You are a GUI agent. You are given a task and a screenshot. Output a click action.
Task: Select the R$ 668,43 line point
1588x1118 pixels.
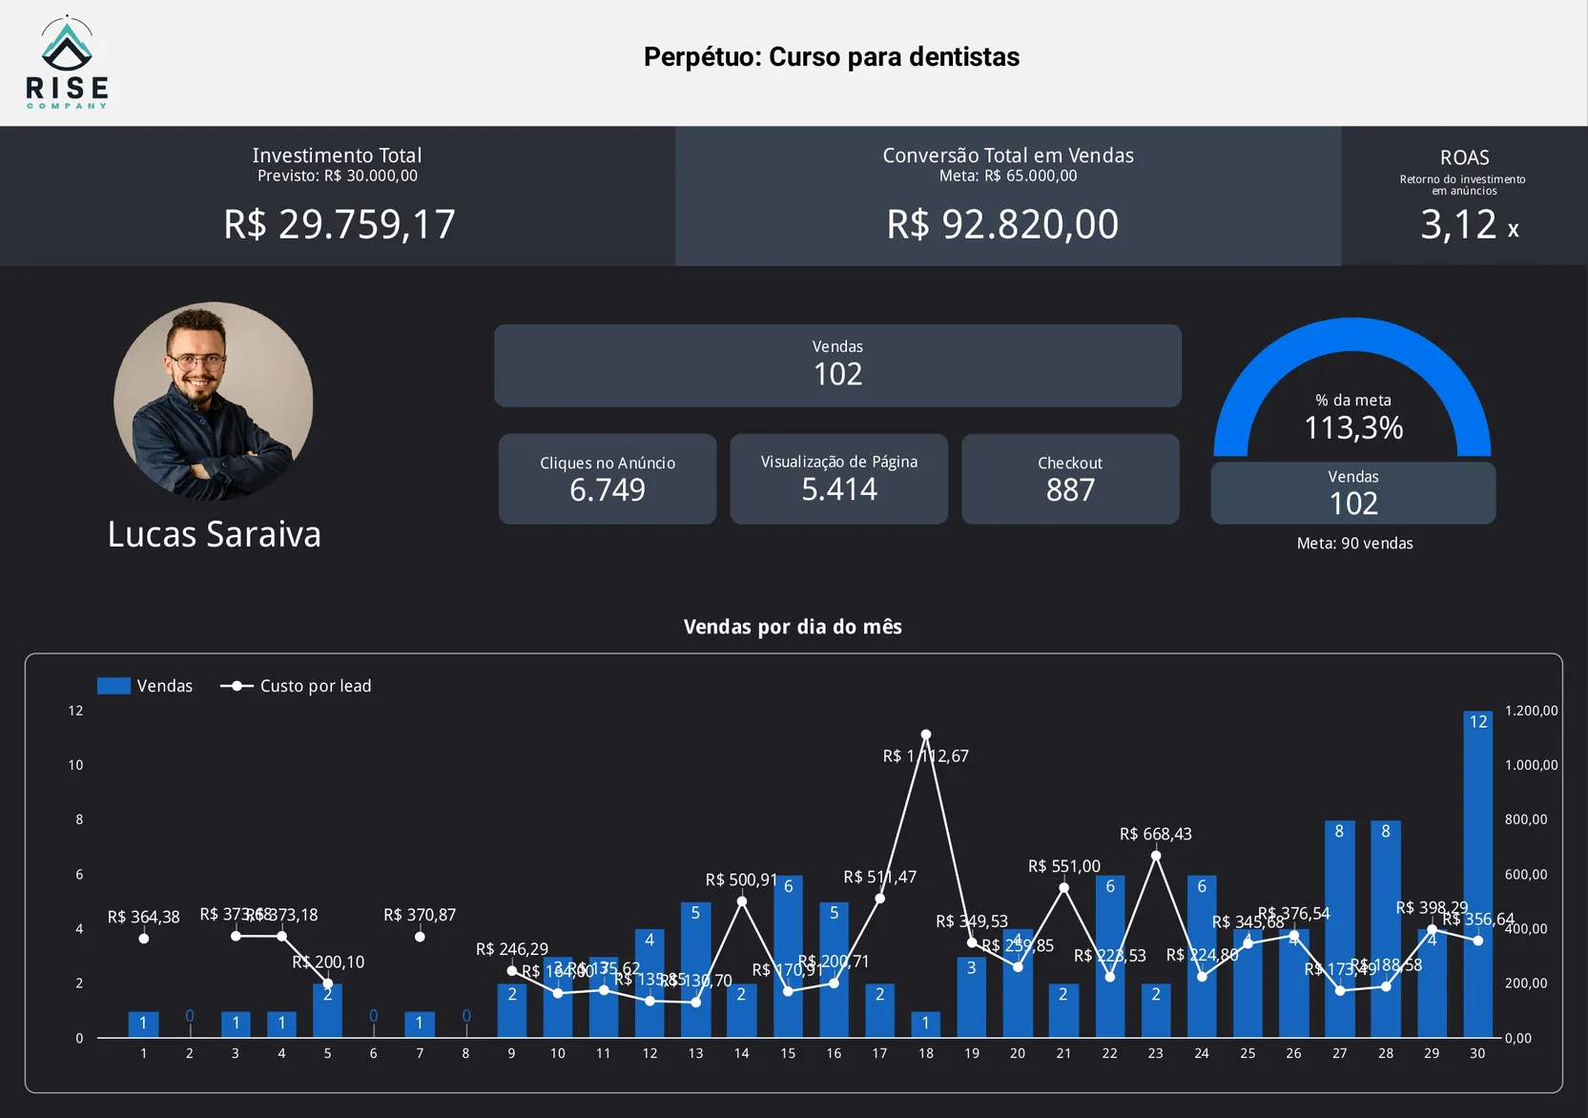tap(1156, 856)
